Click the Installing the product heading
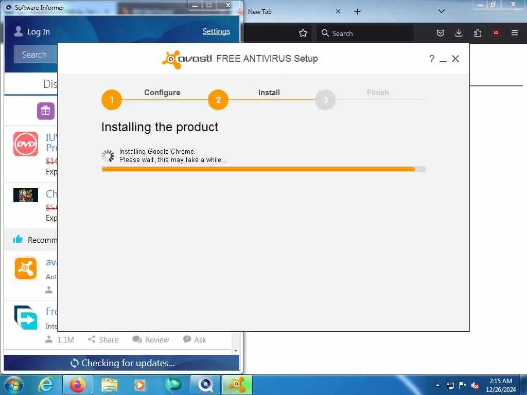This screenshot has height=395, width=527. pyautogui.click(x=160, y=127)
